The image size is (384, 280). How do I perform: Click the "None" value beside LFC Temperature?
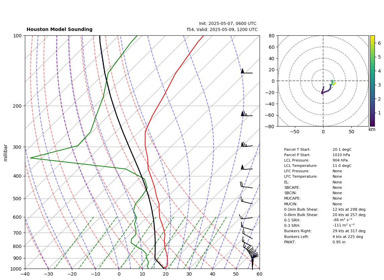(x=337, y=177)
